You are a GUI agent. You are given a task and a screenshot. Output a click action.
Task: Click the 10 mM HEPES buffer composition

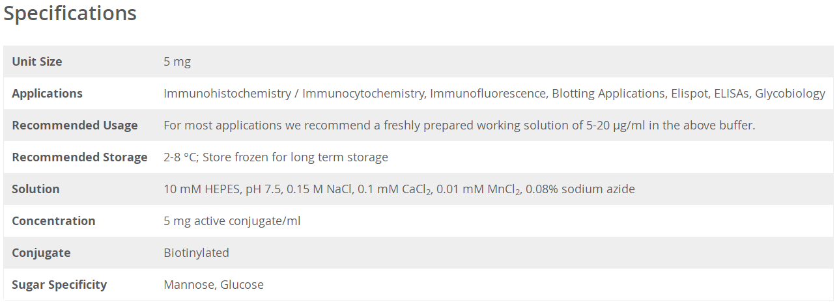click(399, 189)
